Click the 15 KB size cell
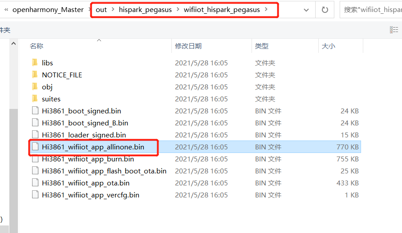The width and height of the screenshot is (402, 233). tap(349, 135)
